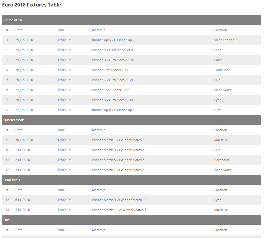Click the Saint-Etienne location cell
Viewport: 264px width, 238px height.
pos(224,40)
